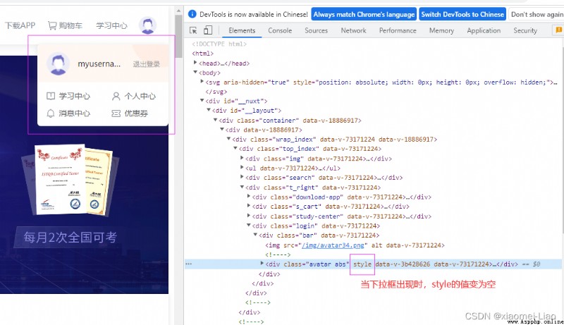Click the scrollbar up arrow of page
This screenshot has width=564, height=325.
tap(179, 11)
